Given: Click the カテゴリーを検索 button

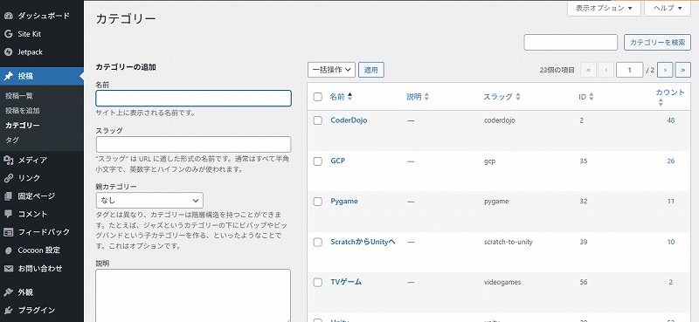Looking at the screenshot, I should click(657, 42).
